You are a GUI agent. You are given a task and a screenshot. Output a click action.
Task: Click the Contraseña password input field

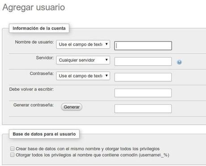point(143,77)
